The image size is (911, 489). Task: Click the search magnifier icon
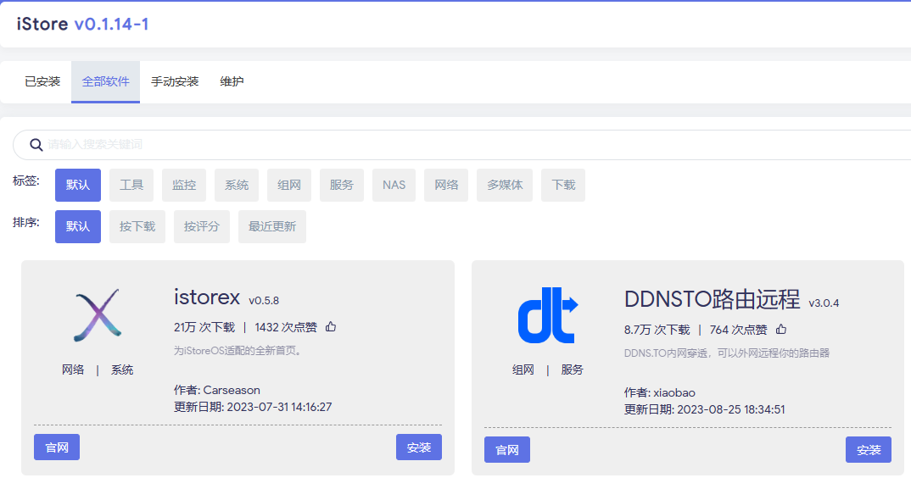pos(36,145)
